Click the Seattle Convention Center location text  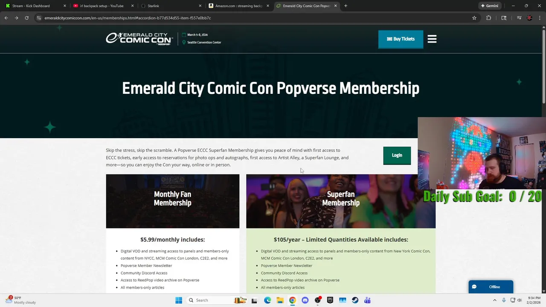(x=204, y=42)
